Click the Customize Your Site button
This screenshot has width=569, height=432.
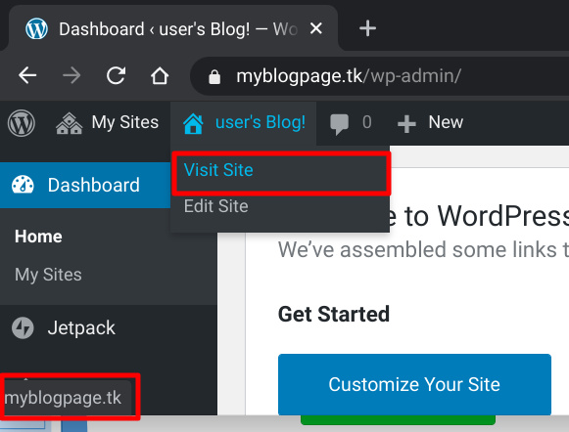pyautogui.click(x=414, y=384)
